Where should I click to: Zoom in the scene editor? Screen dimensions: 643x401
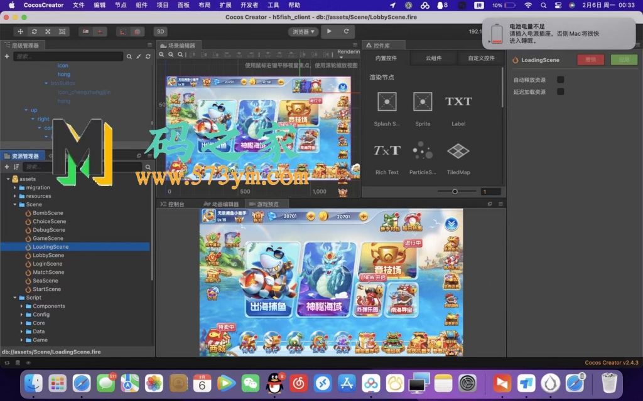coord(161,55)
